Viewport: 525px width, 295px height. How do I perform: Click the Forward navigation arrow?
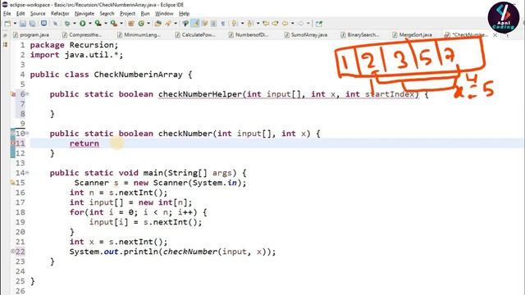[x=300, y=24]
